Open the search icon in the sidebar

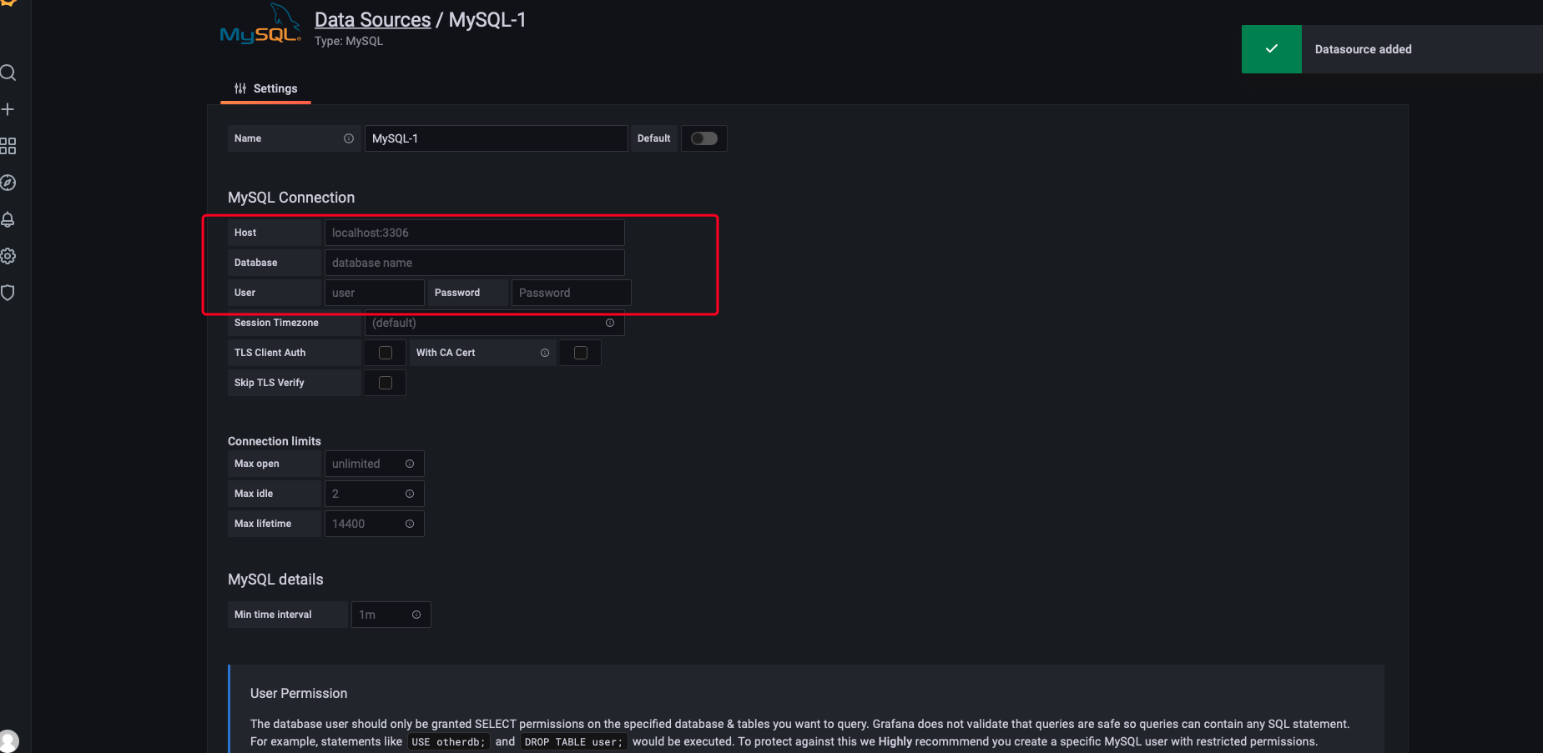click(x=8, y=73)
